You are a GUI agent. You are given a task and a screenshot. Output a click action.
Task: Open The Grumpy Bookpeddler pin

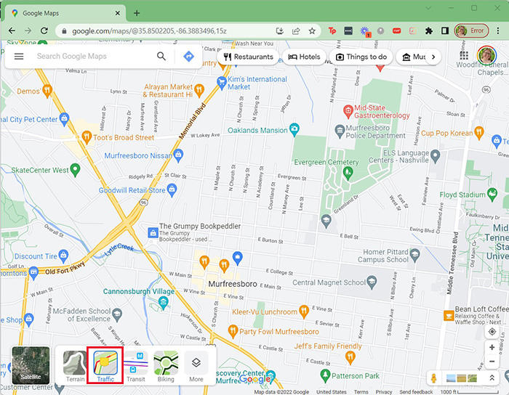tap(153, 232)
